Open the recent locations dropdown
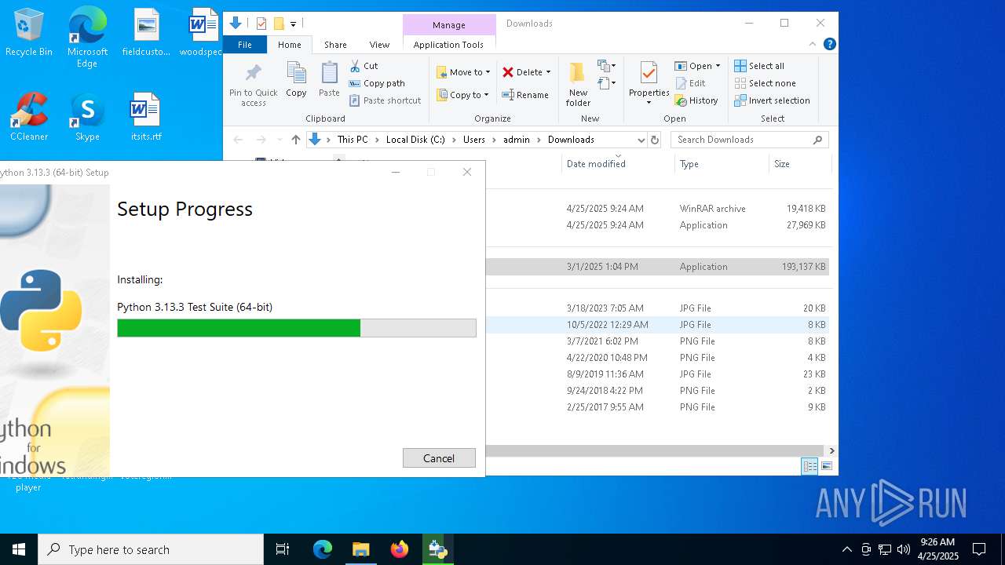Image resolution: width=1005 pixels, height=565 pixels. point(280,140)
